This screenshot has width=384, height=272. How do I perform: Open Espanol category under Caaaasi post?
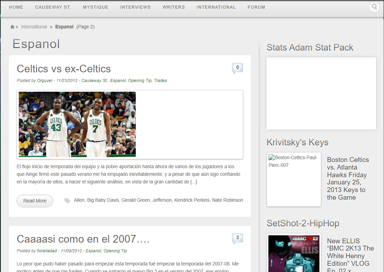click(x=93, y=251)
